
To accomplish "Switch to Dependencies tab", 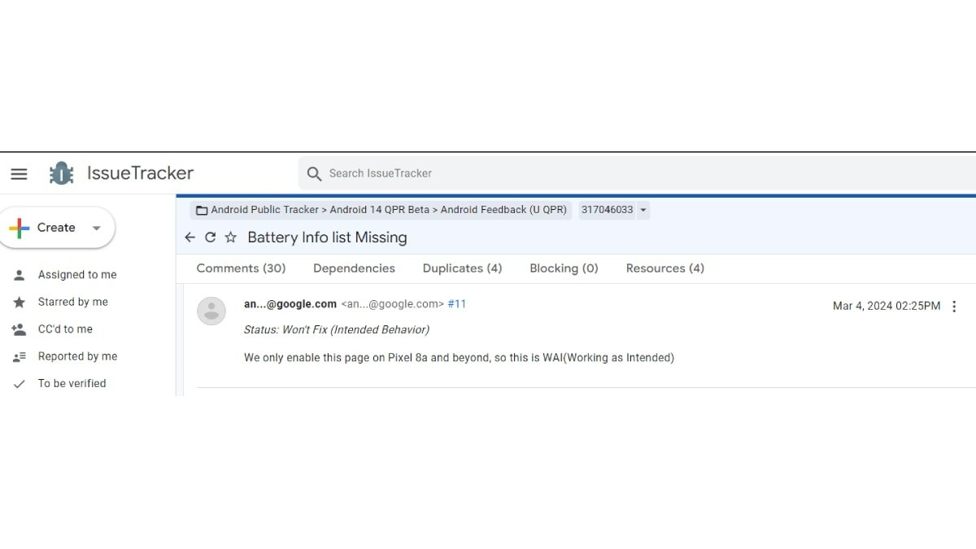I will click(354, 268).
